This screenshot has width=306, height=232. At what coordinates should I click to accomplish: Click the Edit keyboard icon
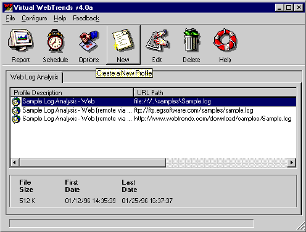point(157,40)
